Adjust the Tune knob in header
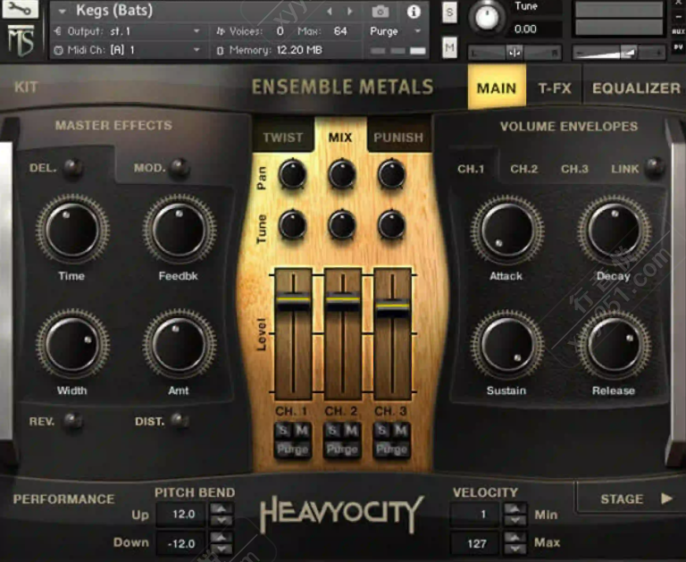 [x=487, y=17]
